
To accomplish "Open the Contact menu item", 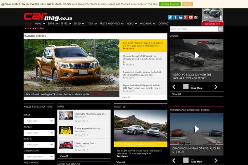I will [164, 24].
